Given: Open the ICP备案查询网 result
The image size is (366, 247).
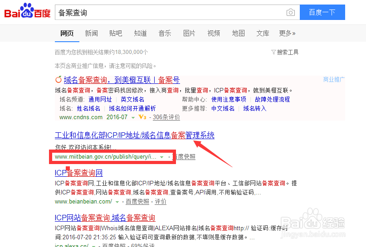Looking at the screenshot, I should tap(78, 173).
